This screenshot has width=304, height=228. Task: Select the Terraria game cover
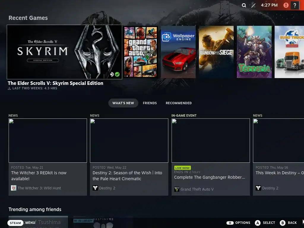[254, 52]
